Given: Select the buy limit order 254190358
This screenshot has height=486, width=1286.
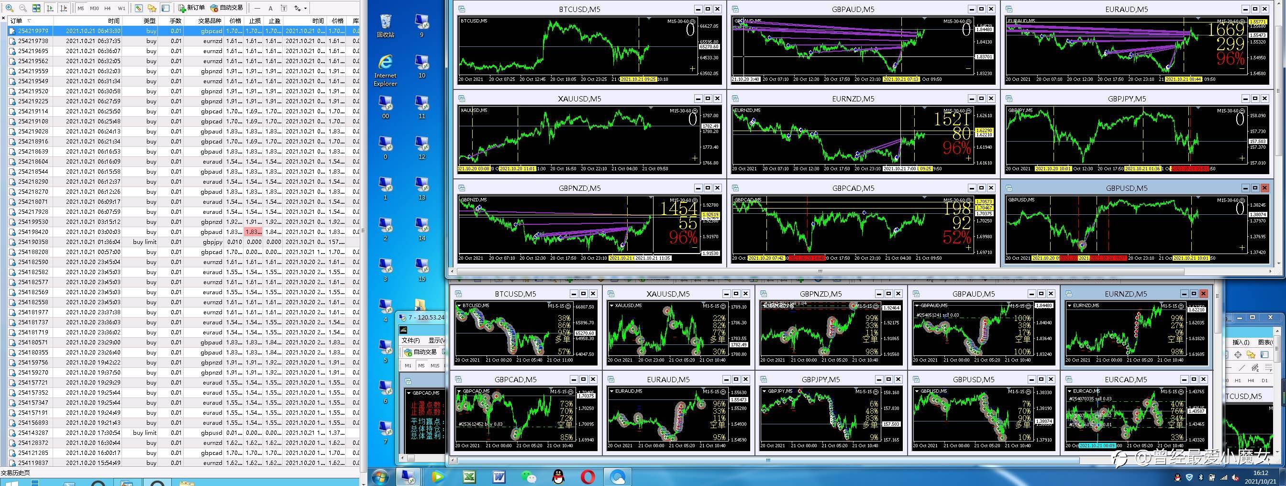Looking at the screenshot, I should [x=184, y=242].
